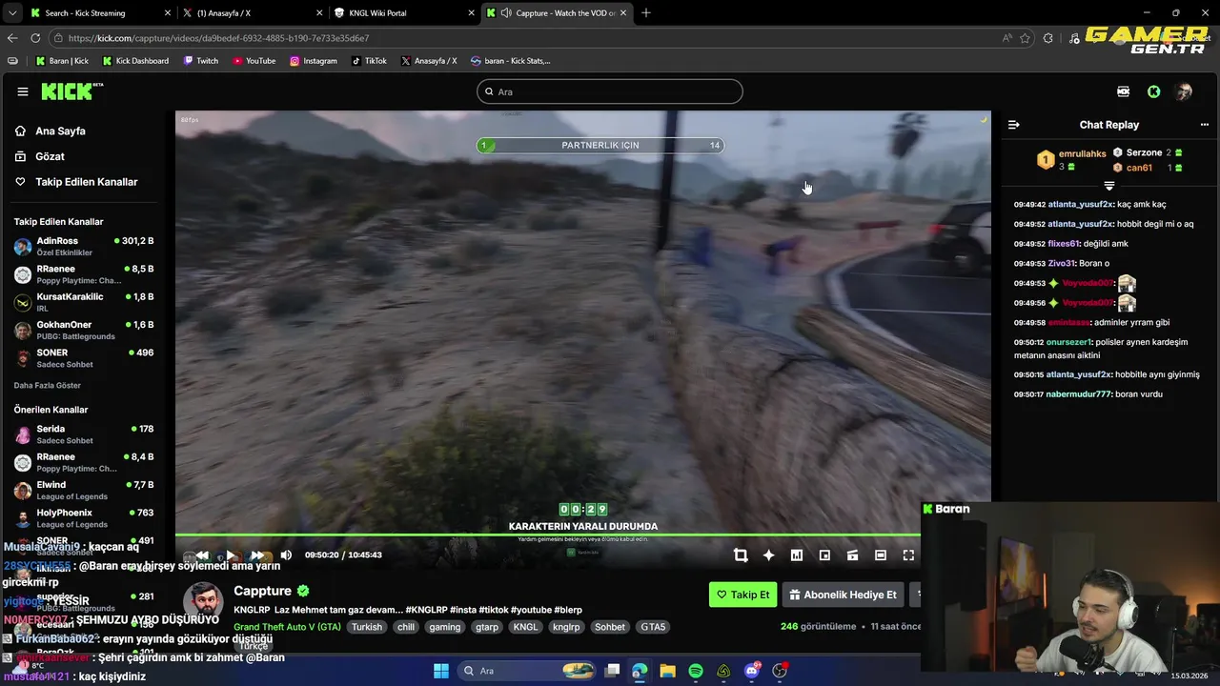Select the KNGL tag
Screen dimensions: 1220x686
click(x=525, y=627)
